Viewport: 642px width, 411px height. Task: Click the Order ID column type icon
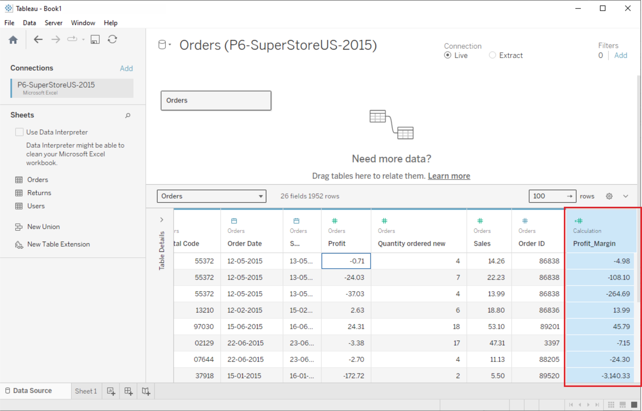(x=525, y=221)
